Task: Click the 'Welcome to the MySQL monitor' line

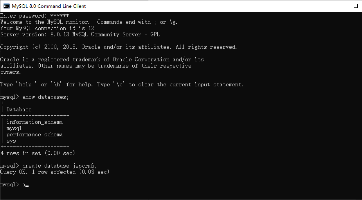Action: click(89, 22)
